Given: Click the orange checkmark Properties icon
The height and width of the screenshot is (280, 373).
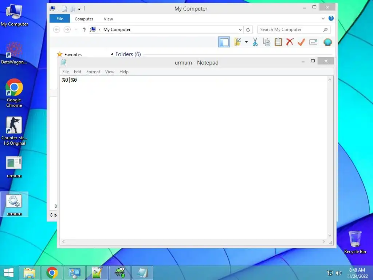Looking at the screenshot, I should coord(301,42).
